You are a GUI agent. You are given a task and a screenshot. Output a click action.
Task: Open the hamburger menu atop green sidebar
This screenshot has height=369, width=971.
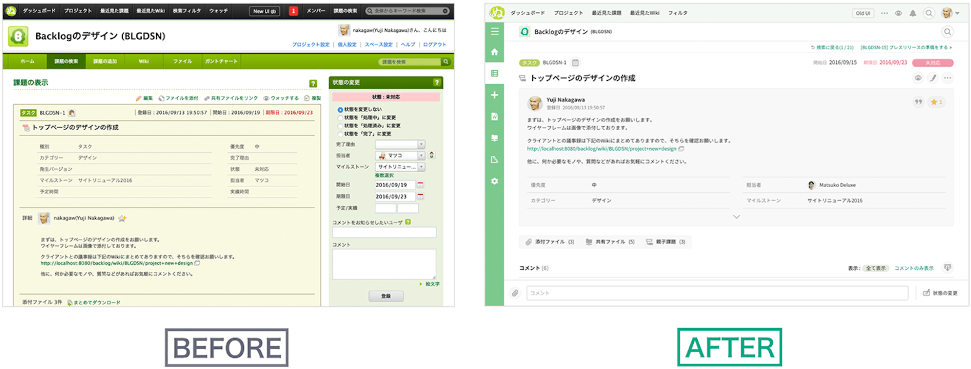tap(495, 31)
